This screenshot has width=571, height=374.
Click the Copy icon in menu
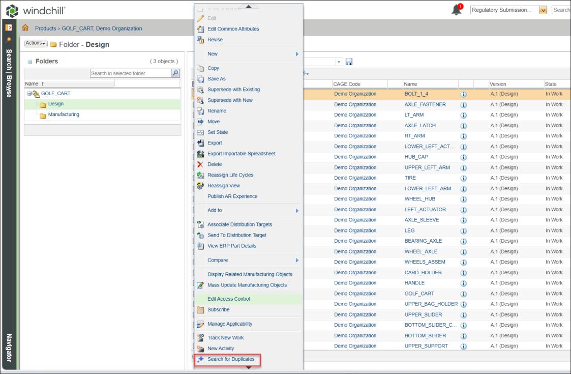[x=200, y=68]
